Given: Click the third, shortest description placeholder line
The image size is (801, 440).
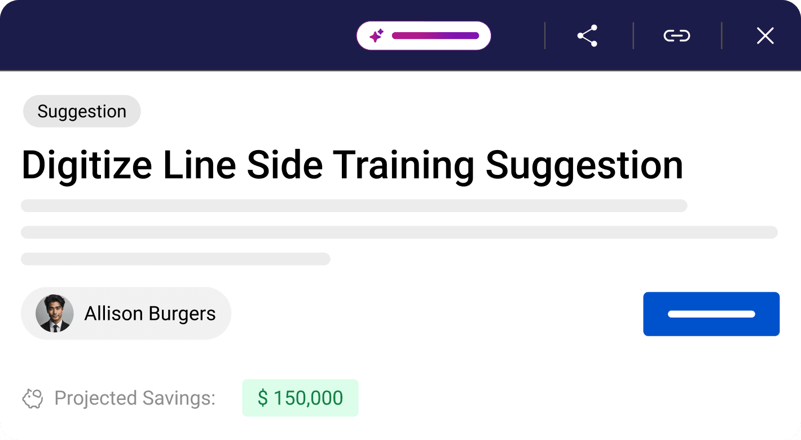Looking at the screenshot, I should coord(175,259).
